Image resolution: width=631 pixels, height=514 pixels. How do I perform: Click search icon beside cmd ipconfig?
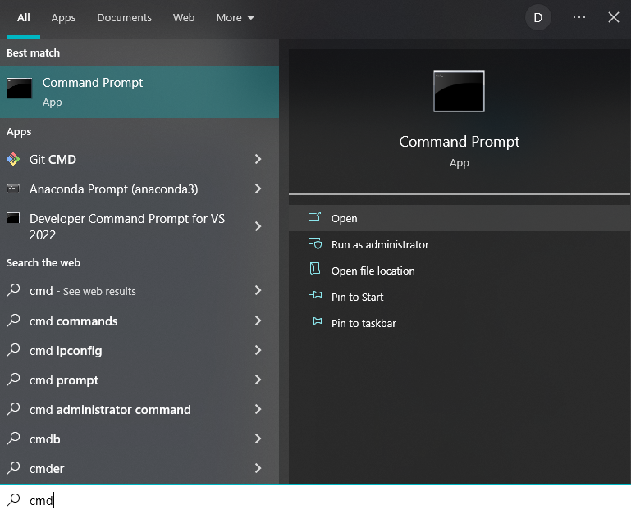point(13,350)
